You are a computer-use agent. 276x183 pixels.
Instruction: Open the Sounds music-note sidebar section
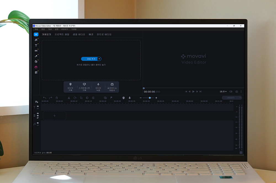(x=36, y=40)
